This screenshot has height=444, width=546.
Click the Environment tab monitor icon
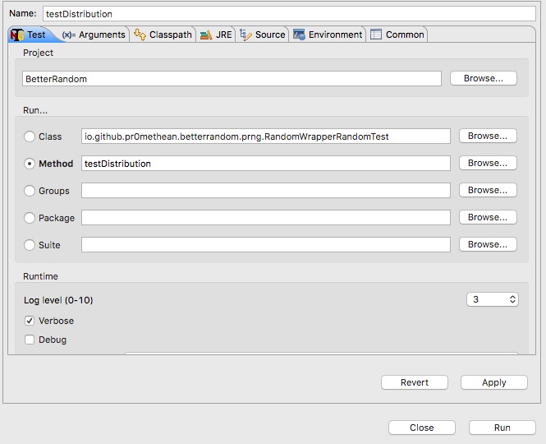tap(299, 35)
